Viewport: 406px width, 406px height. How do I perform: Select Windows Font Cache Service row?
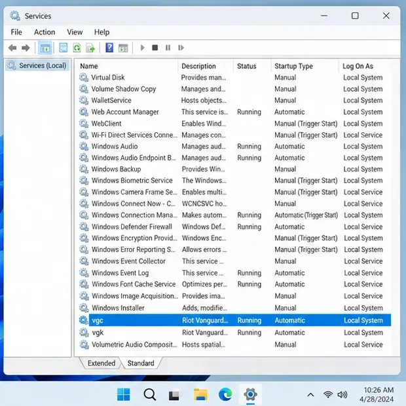point(235,284)
